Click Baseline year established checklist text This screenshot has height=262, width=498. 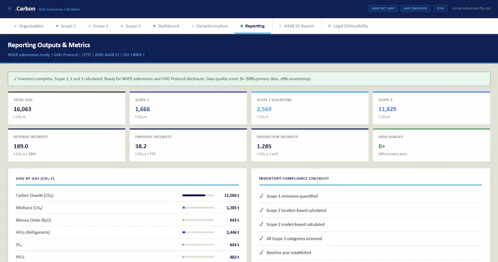pos(289,253)
